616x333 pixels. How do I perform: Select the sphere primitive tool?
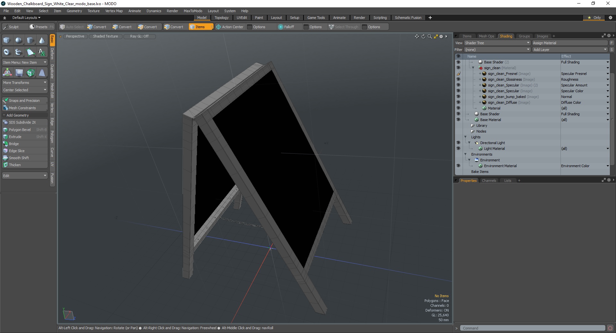pyautogui.click(x=19, y=40)
